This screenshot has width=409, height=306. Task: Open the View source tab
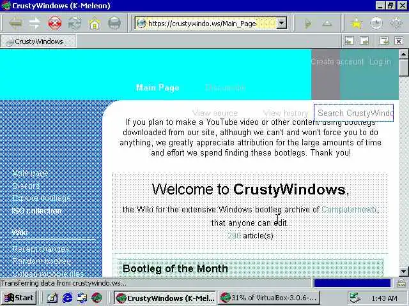pos(215,113)
